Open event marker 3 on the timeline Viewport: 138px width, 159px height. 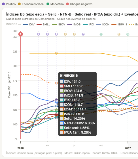[47, 34]
